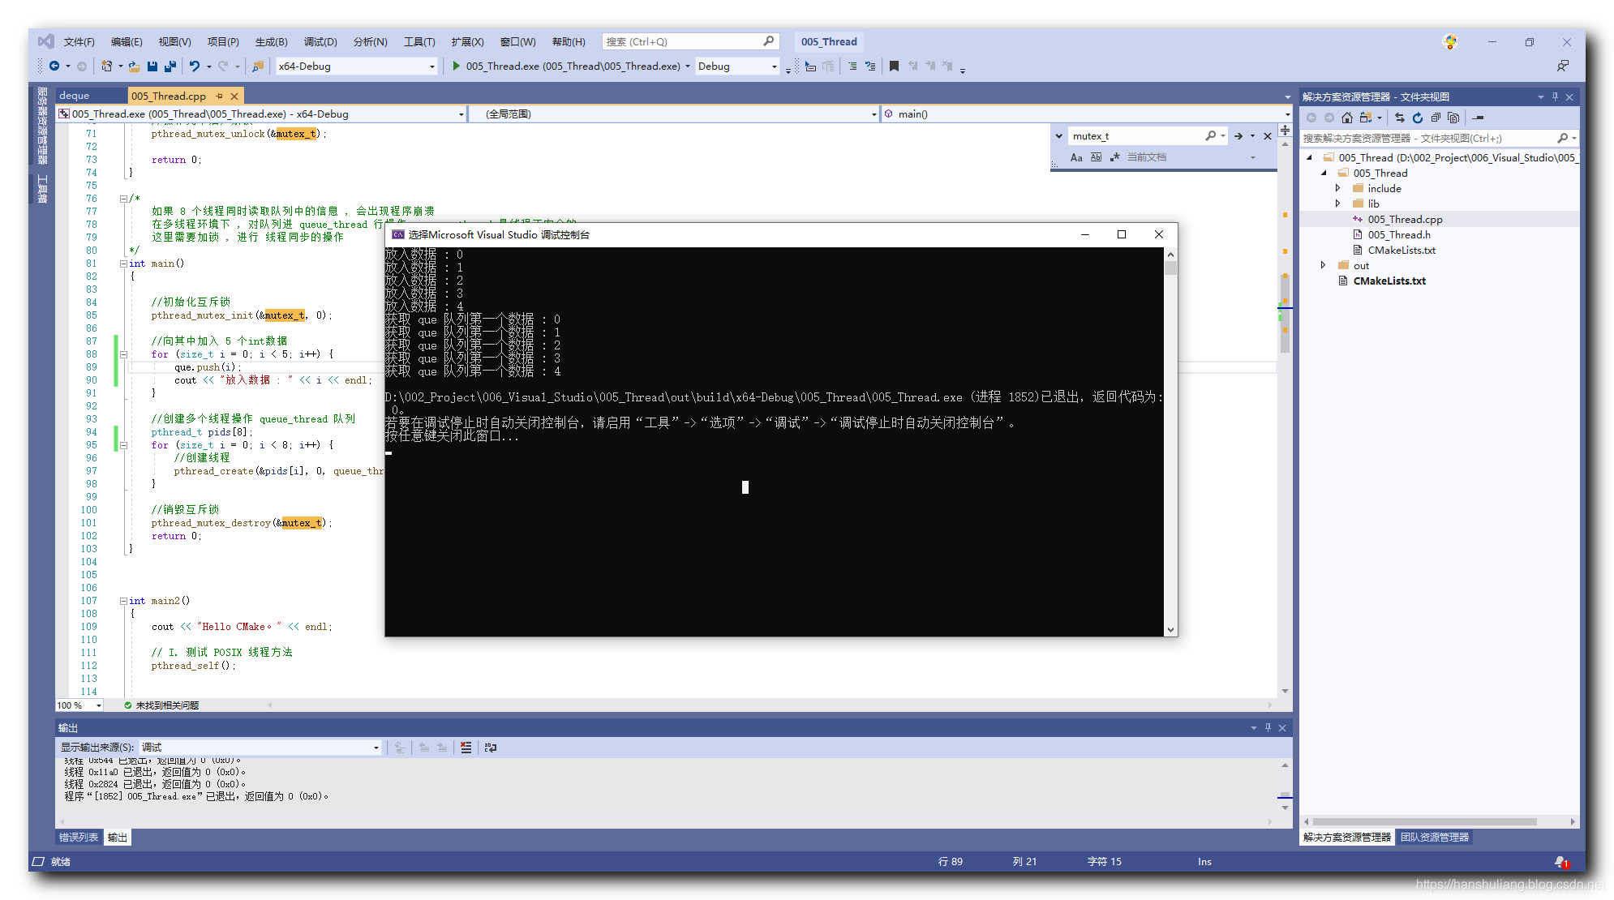
Task: Open the x64-Debug configuration dropdown
Action: 356,66
